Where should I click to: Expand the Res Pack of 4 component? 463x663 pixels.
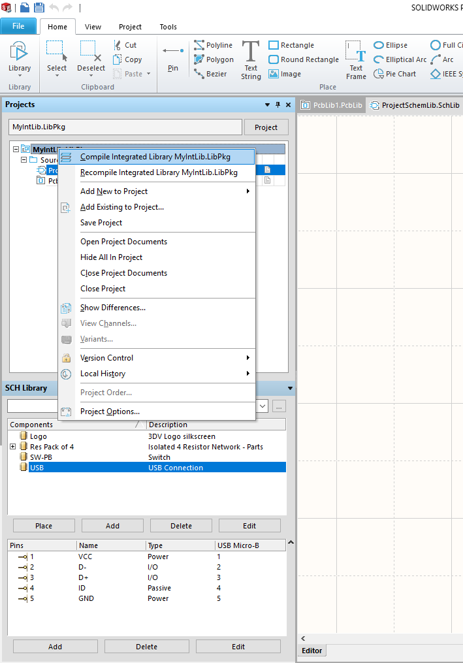pyautogui.click(x=13, y=447)
